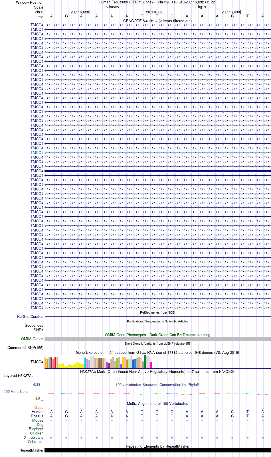Image resolution: width=271 pixels, height=457 pixels.
Task: Click the orange 'Gaps' row label
Action: pyautogui.click(x=39, y=408)
